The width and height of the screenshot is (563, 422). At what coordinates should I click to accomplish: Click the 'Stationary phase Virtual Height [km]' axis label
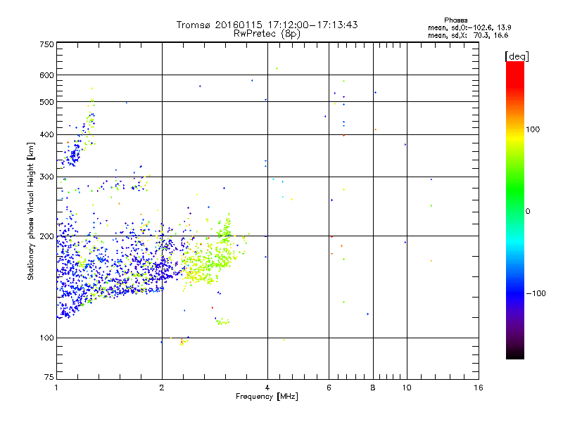pos(31,211)
